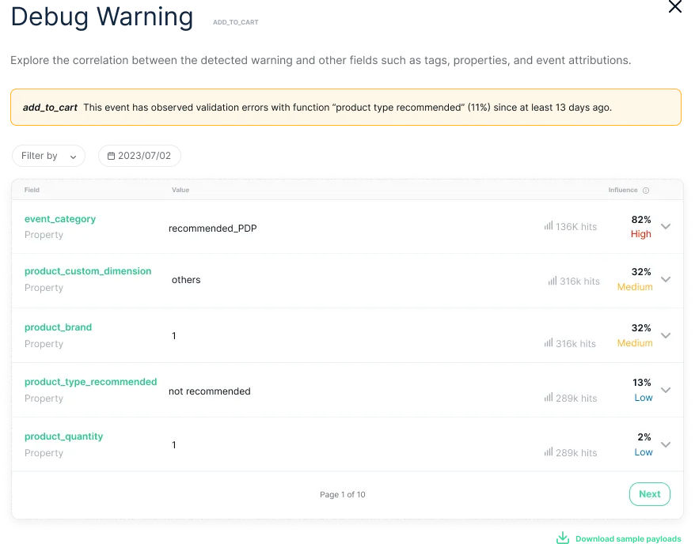Expand details for the product_quantity row

pos(666,444)
